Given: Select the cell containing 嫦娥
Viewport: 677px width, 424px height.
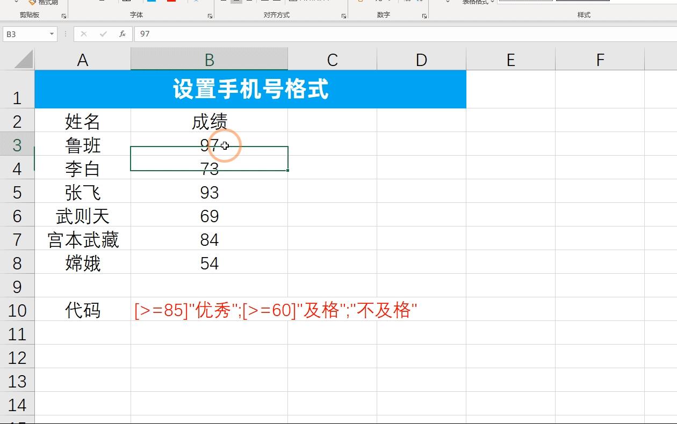Looking at the screenshot, I should 82,263.
